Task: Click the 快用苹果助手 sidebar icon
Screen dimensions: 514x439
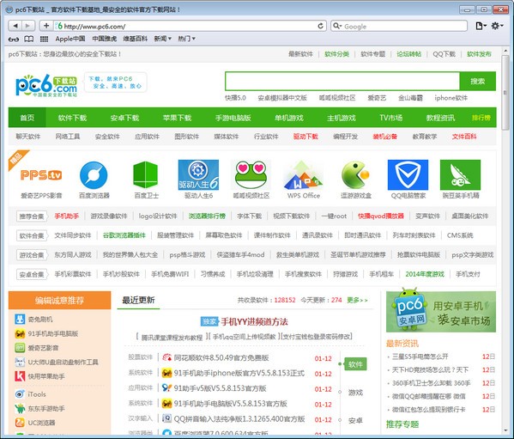Action: [20, 376]
